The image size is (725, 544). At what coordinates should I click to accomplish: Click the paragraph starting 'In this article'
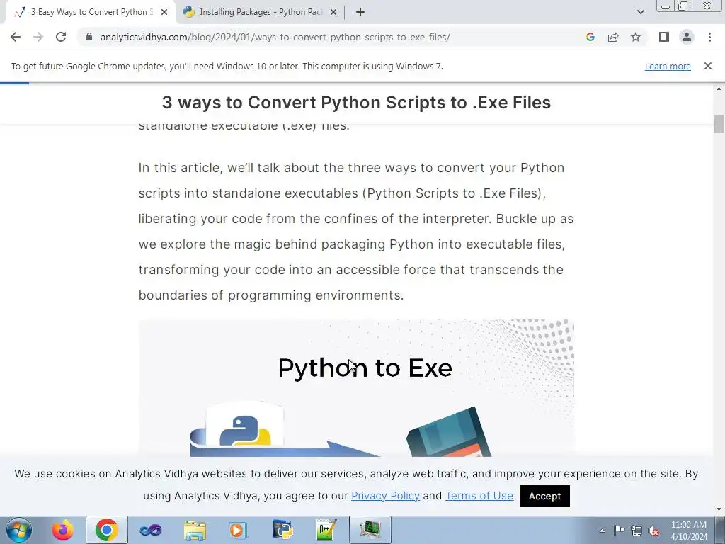click(x=356, y=232)
